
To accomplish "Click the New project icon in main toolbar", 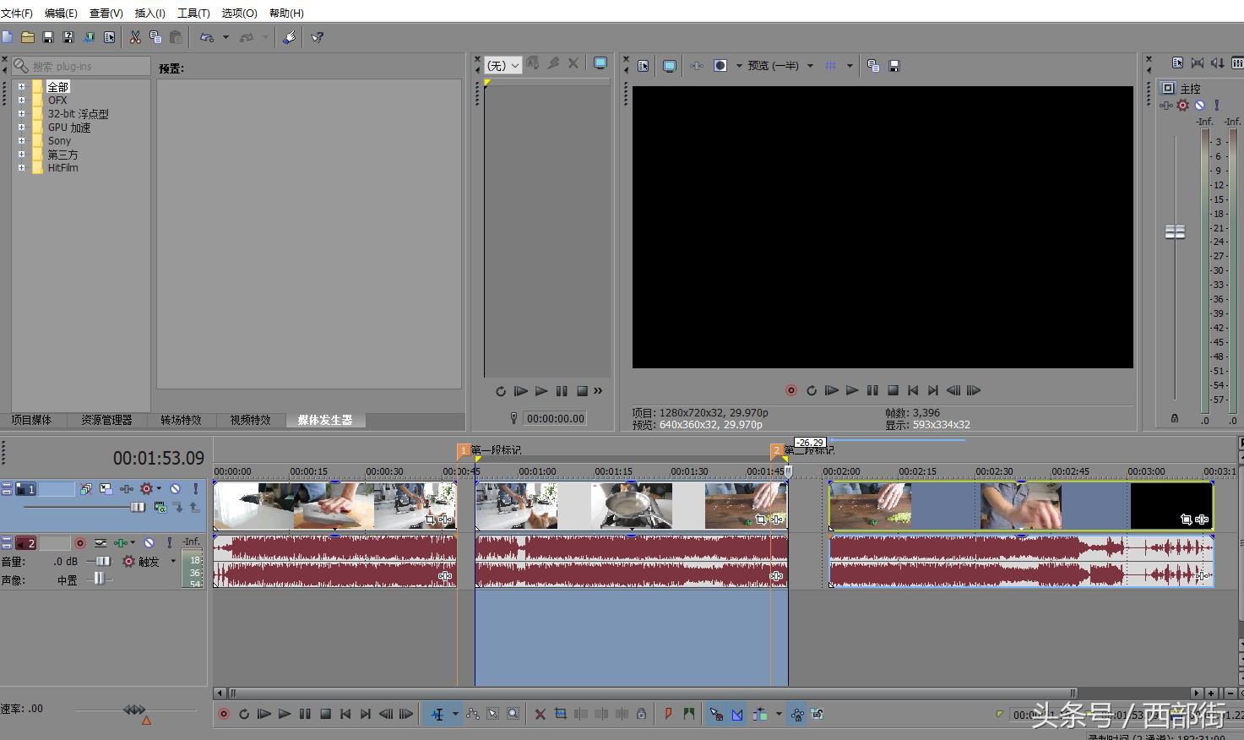I will coord(8,37).
